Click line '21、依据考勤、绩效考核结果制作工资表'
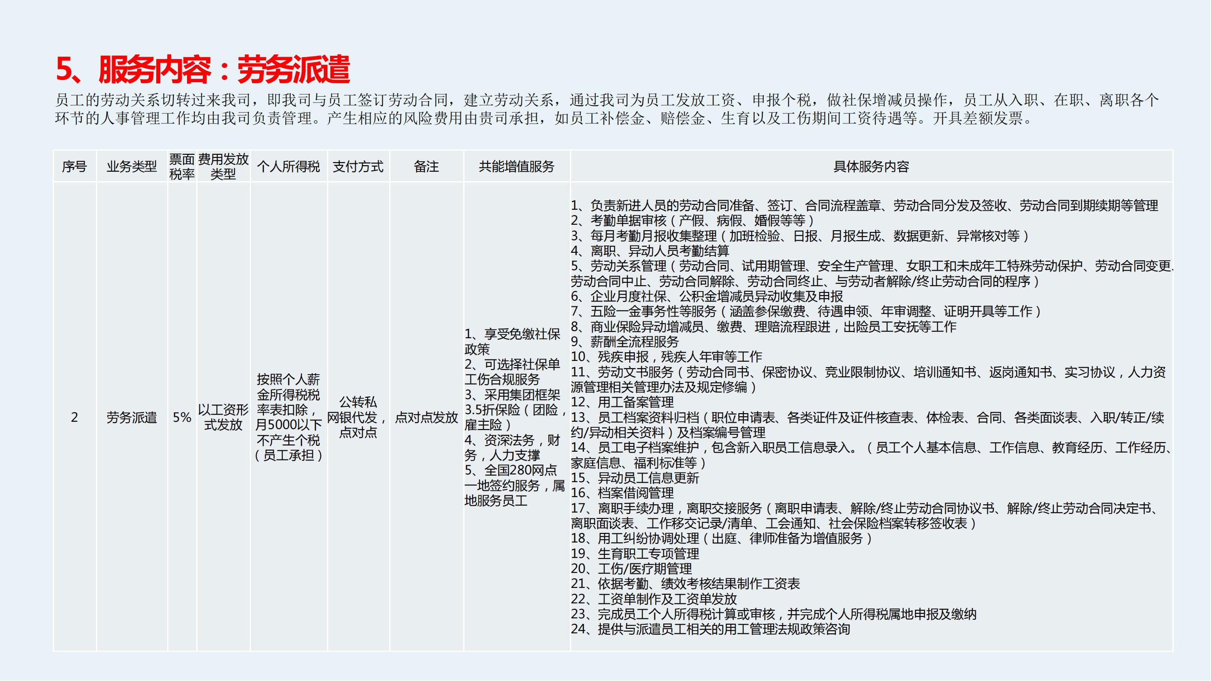1211x681 pixels. [686, 584]
